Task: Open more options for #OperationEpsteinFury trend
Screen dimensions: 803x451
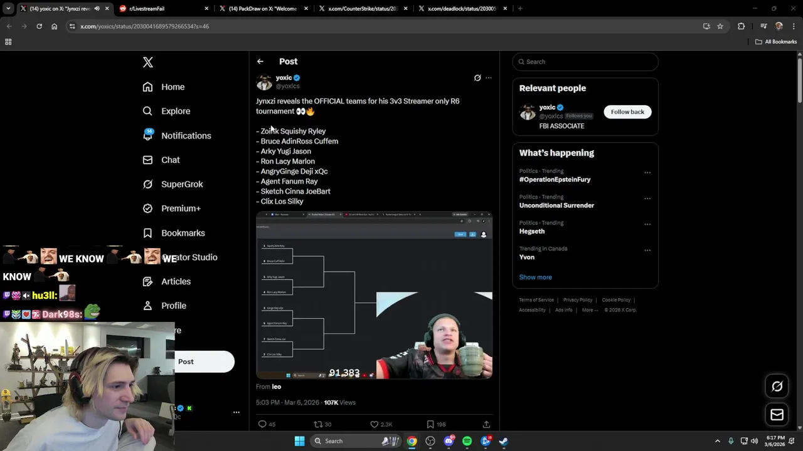Action: (647, 173)
